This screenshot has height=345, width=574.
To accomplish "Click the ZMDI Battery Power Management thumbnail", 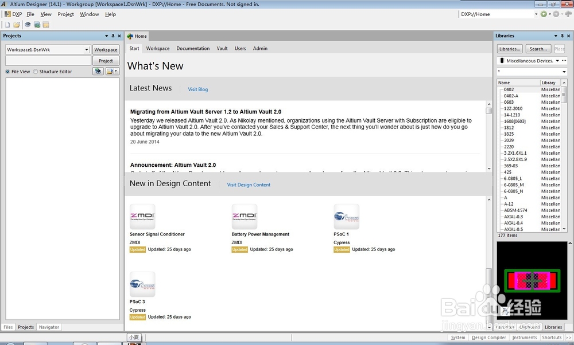I will 245,217.
